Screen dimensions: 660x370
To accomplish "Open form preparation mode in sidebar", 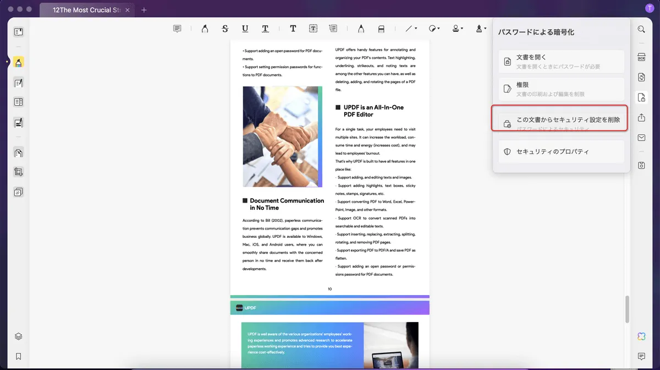I will [19, 122].
